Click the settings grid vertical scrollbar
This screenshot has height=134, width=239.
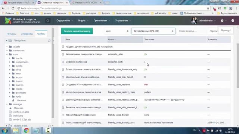coord(238,66)
